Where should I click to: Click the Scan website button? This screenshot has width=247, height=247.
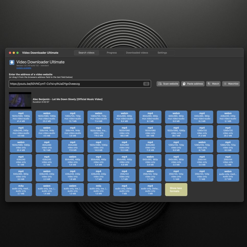click(x=168, y=84)
